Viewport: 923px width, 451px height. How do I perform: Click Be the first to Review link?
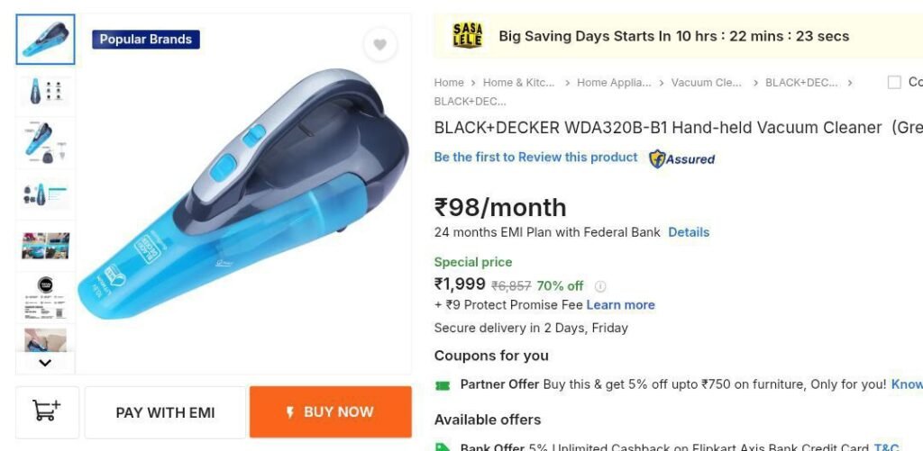tap(535, 158)
